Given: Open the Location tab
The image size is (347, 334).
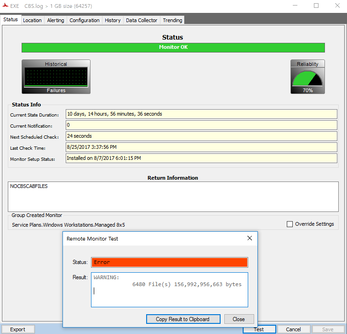Looking at the screenshot, I should [x=32, y=20].
